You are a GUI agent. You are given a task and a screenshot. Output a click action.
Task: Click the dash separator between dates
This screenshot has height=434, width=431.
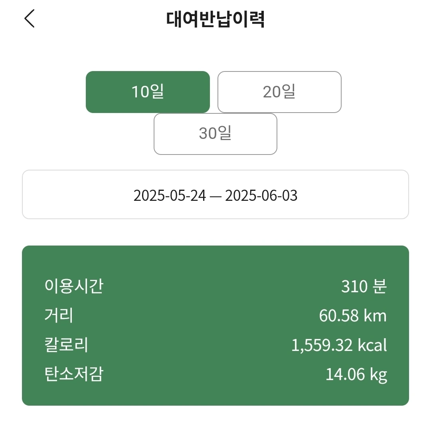215,196
